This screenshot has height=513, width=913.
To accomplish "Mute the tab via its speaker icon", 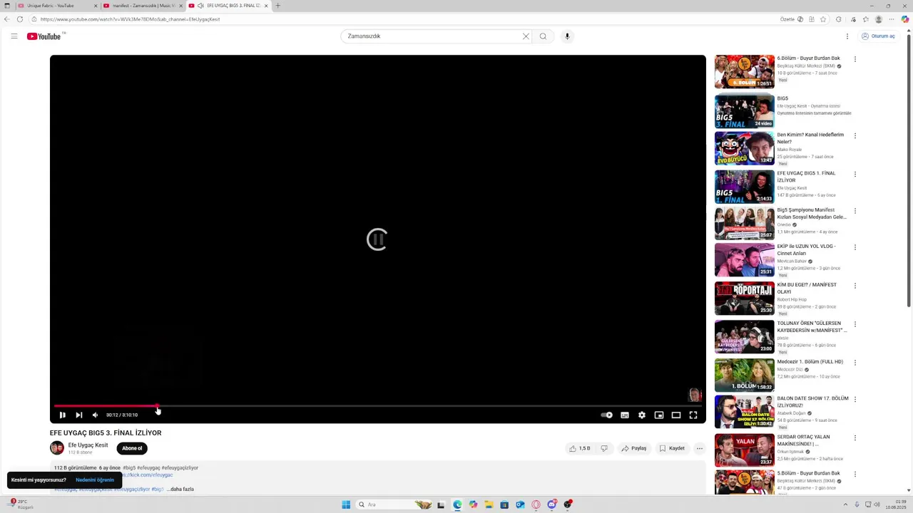I will pos(200,6).
